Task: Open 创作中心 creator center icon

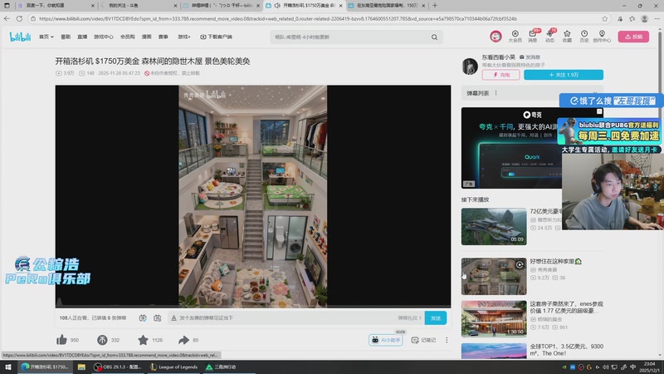Action: click(x=602, y=37)
